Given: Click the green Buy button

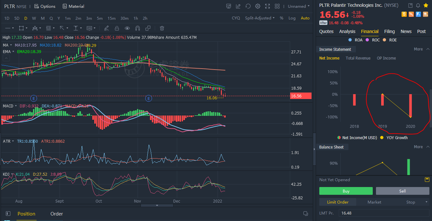Looking at the screenshot, I should 346,191.
